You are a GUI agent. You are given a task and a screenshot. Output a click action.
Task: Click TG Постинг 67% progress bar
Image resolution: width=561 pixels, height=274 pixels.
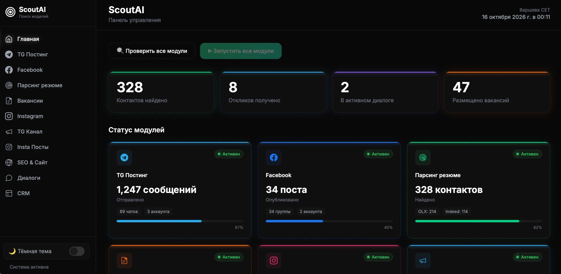(x=180, y=221)
